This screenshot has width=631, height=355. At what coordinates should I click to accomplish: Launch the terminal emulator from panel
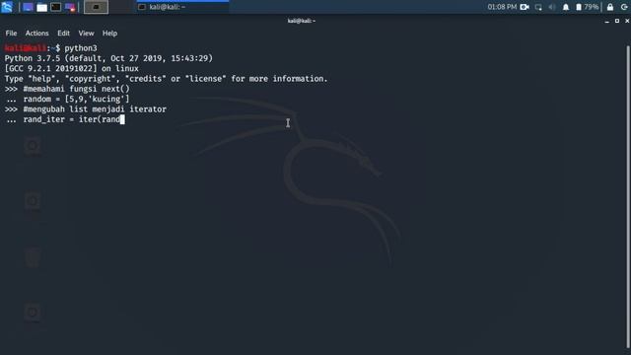pos(56,7)
